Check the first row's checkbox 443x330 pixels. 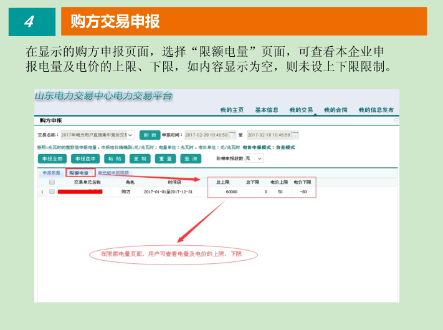(52, 192)
